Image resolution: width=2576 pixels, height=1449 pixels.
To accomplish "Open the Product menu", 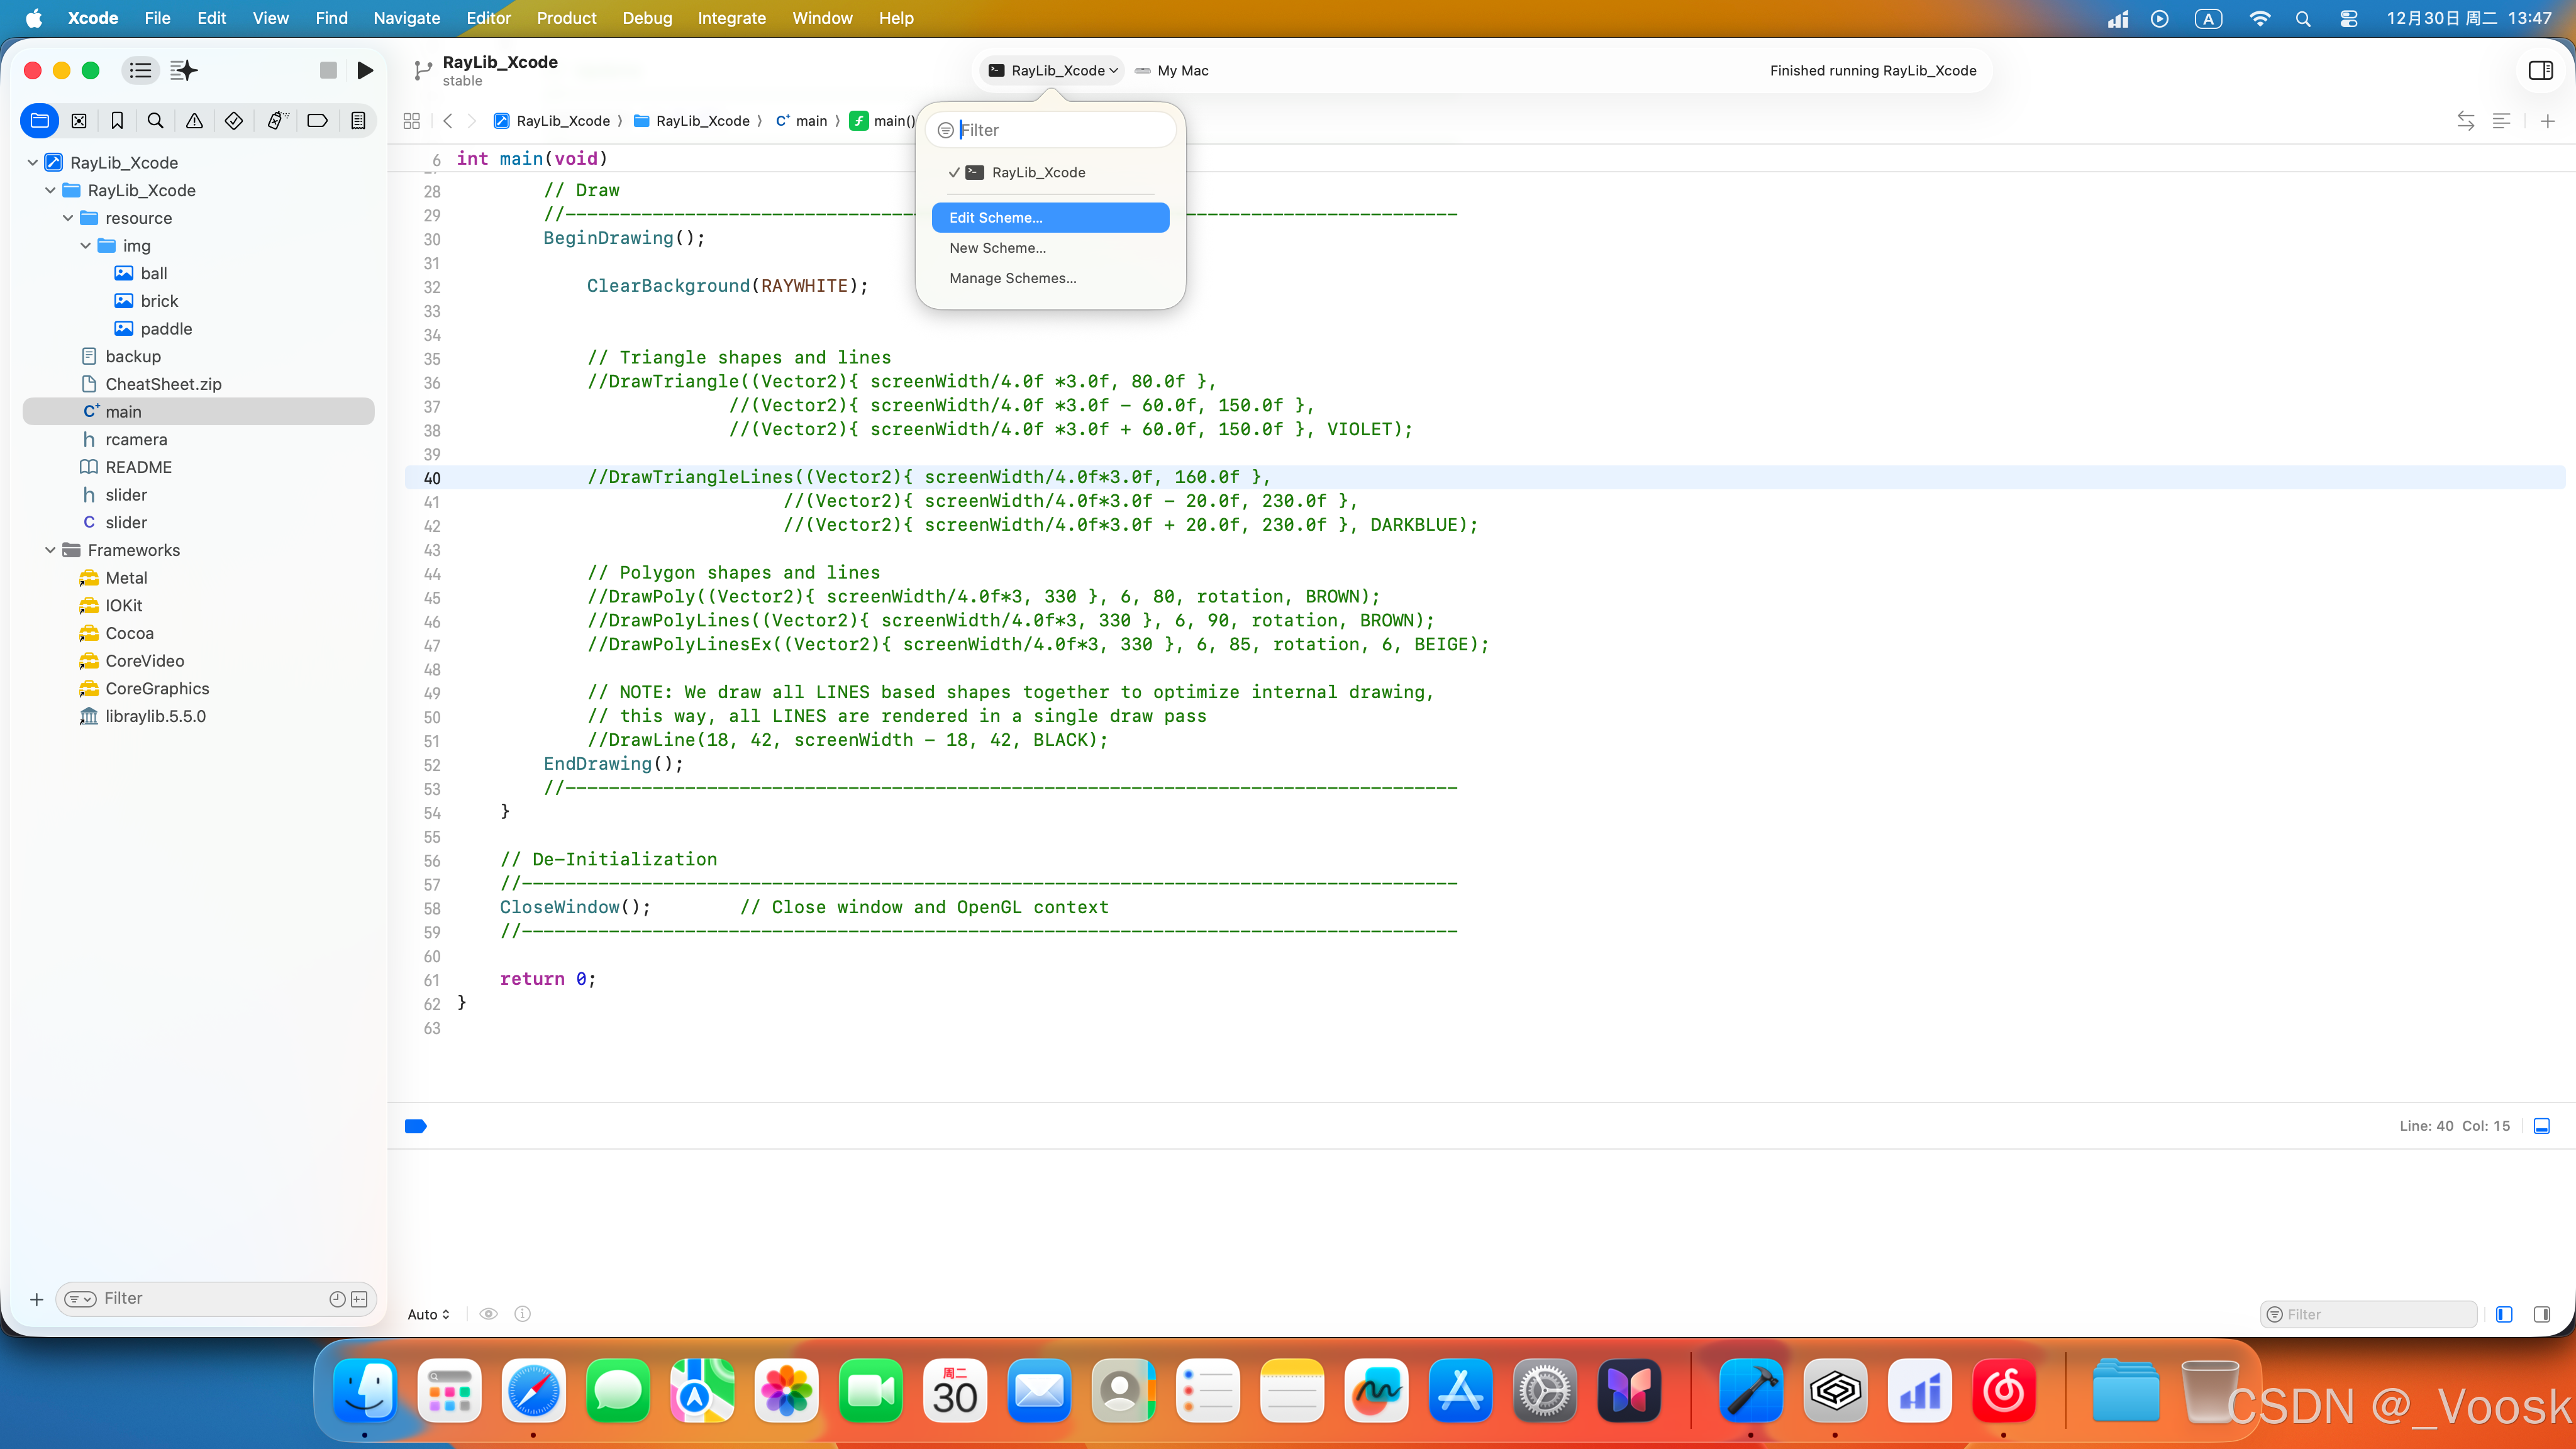I will point(566,18).
